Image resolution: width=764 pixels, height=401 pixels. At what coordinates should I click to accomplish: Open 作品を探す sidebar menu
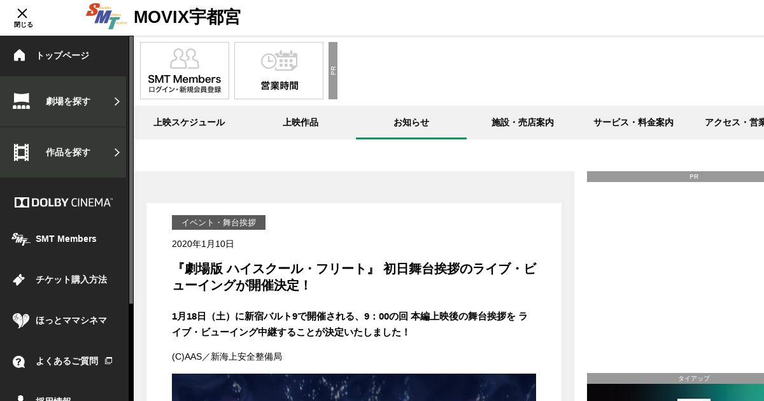point(63,153)
